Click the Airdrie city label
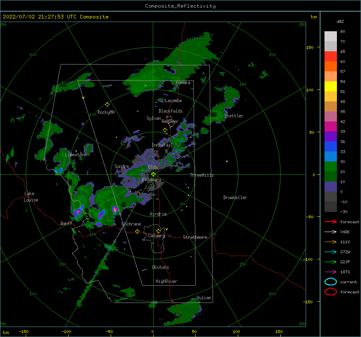This screenshot has width=361, height=337. coord(158,214)
